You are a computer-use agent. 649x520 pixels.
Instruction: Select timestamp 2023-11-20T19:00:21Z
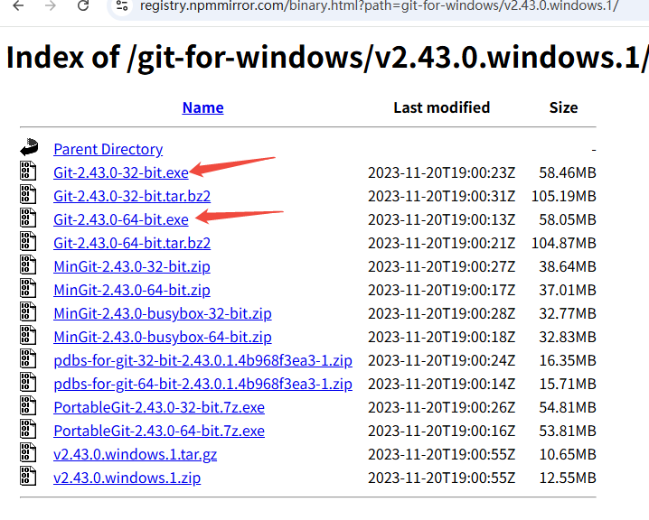pos(442,244)
